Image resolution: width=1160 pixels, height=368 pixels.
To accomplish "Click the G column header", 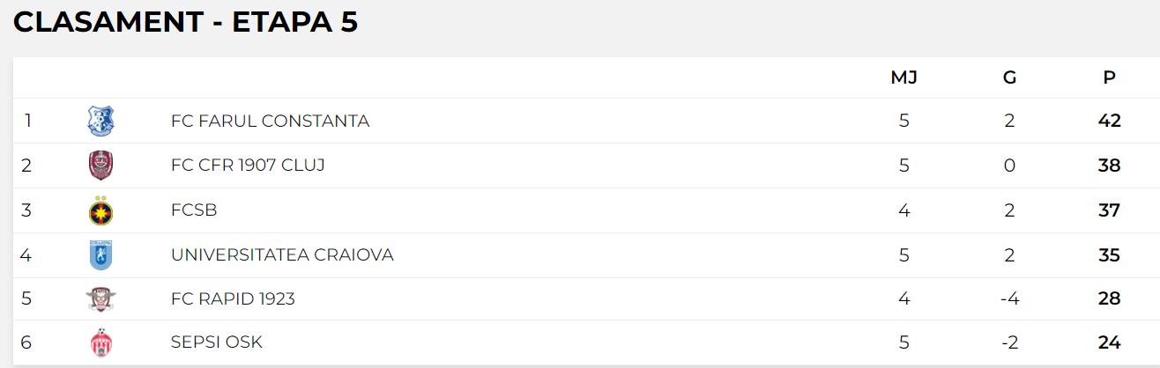I will (x=1009, y=77).
